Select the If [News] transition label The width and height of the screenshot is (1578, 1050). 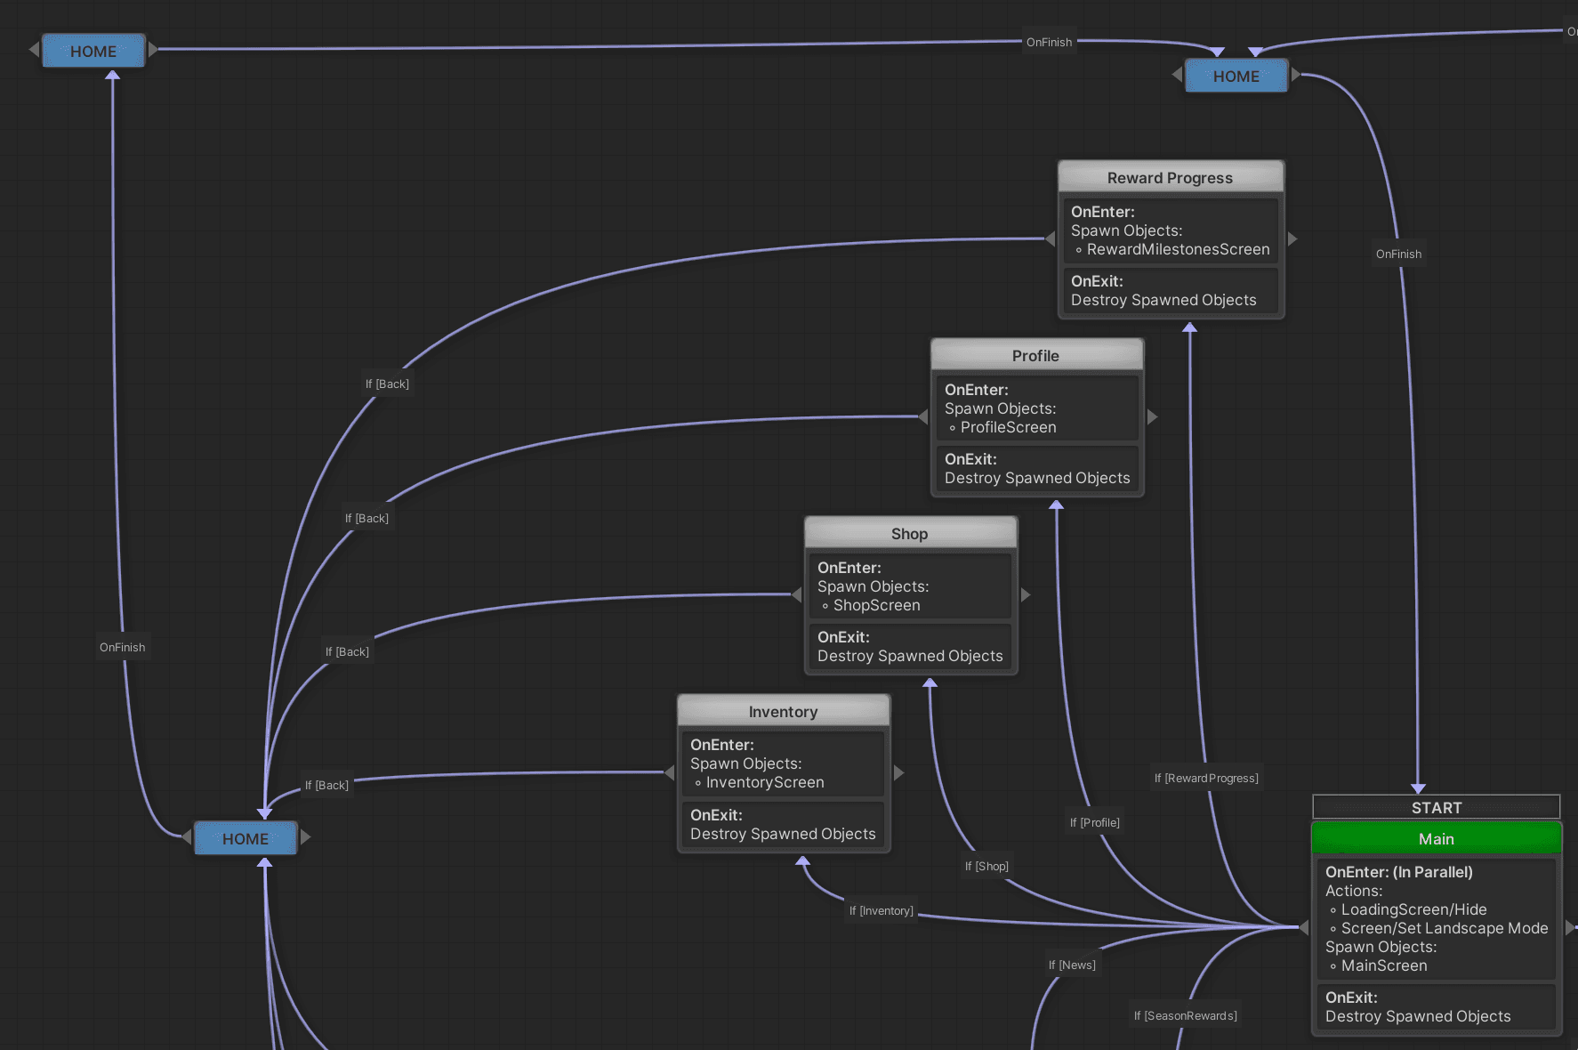(1072, 965)
